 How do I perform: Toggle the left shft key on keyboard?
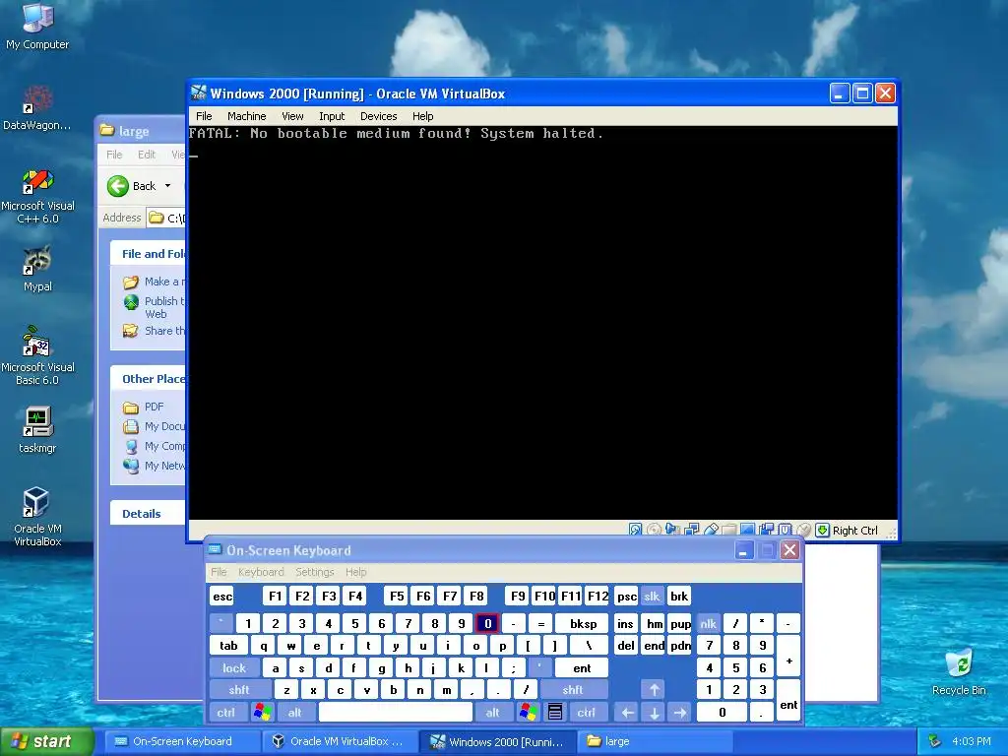[239, 690]
